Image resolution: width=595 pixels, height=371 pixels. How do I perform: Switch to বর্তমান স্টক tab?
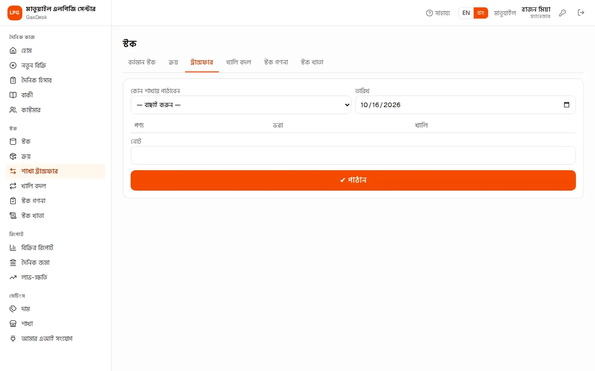pos(142,62)
